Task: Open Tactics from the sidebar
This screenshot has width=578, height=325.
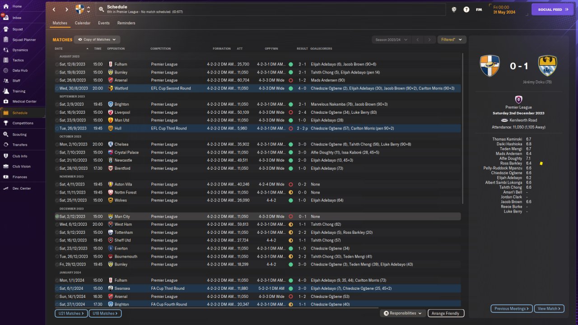Action: point(18,60)
